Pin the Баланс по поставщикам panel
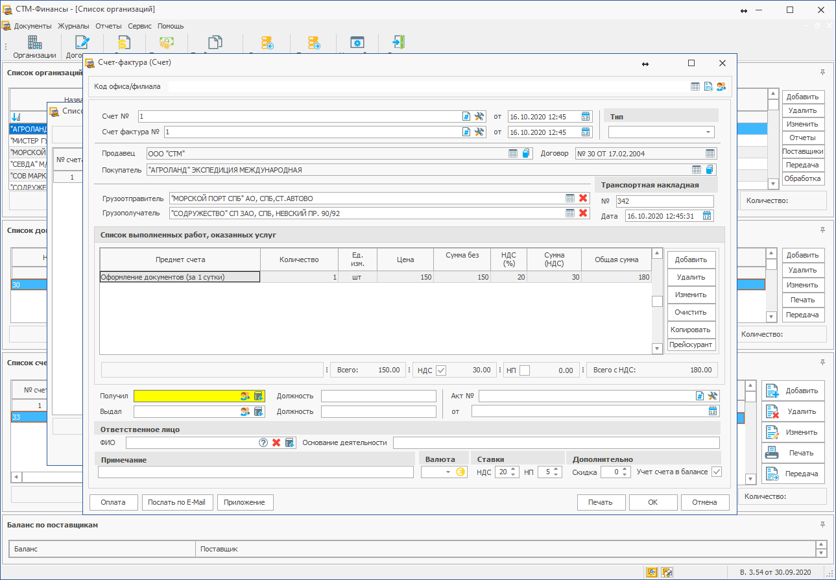Screen dimensions: 836x580 [x=822, y=524]
